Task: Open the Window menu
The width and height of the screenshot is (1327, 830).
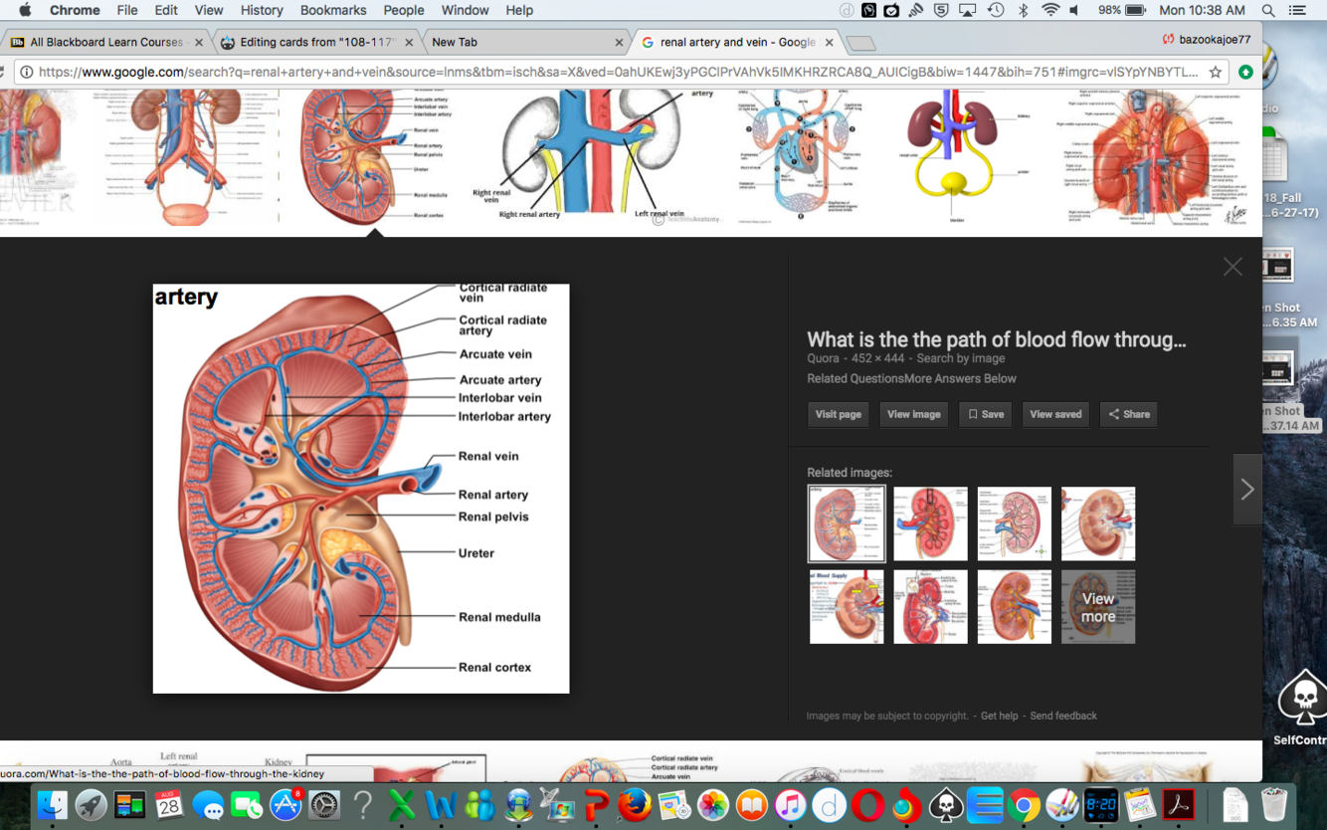Action: 465,10
